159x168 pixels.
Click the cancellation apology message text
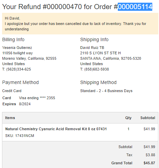(75, 26)
